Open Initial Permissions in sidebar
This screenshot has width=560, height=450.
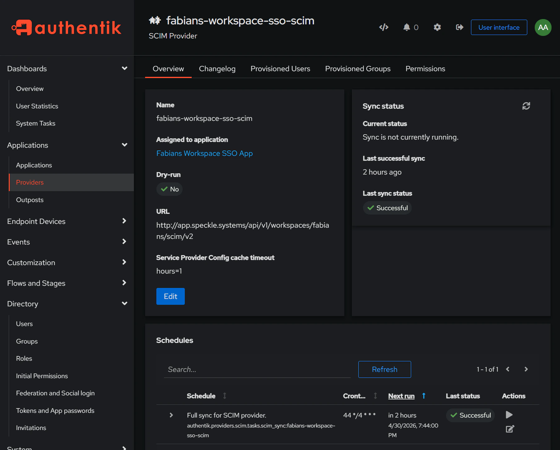coord(42,376)
